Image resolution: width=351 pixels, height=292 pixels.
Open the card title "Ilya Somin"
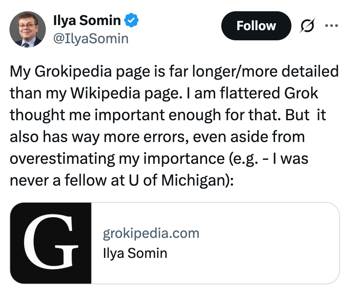tap(135, 253)
